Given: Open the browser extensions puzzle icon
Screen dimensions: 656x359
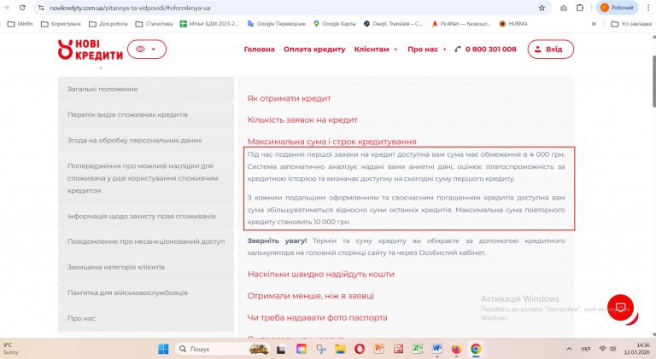Looking at the screenshot, I should (579, 8).
